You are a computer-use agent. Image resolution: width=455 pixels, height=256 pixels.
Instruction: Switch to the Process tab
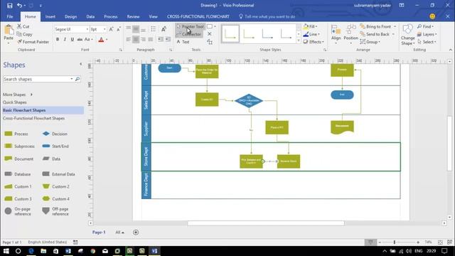click(x=111, y=16)
